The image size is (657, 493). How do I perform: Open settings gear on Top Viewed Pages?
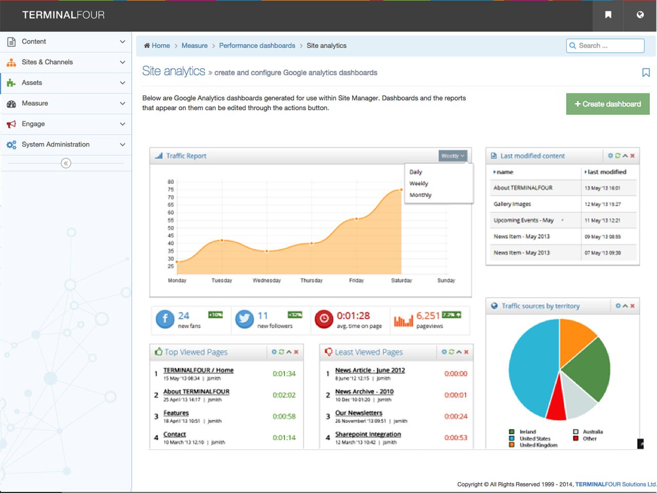point(274,352)
